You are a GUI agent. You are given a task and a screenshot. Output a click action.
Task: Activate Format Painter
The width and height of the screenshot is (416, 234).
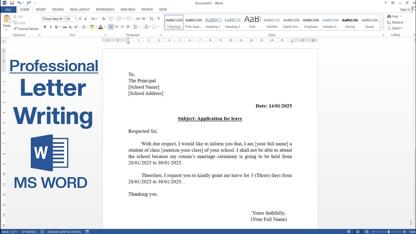26,29
